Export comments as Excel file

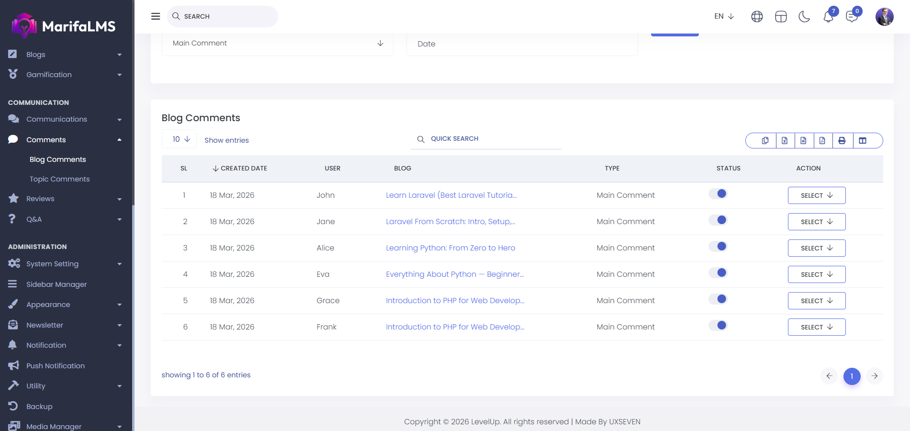coord(785,140)
